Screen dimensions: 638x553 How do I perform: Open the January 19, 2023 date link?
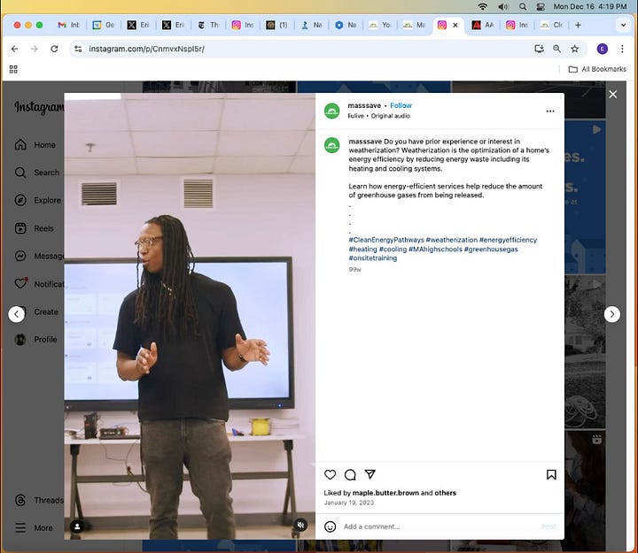[x=349, y=503]
